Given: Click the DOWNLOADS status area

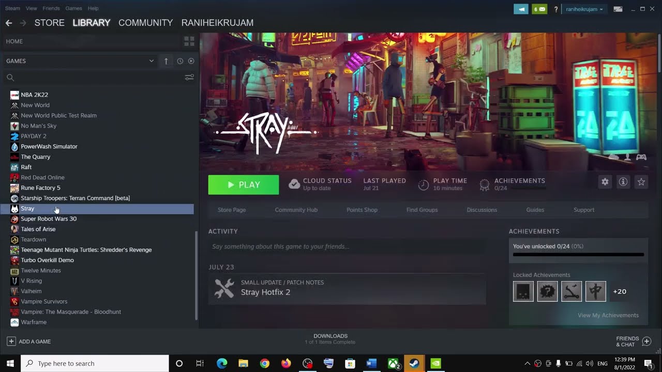Looking at the screenshot, I should pos(330,339).
